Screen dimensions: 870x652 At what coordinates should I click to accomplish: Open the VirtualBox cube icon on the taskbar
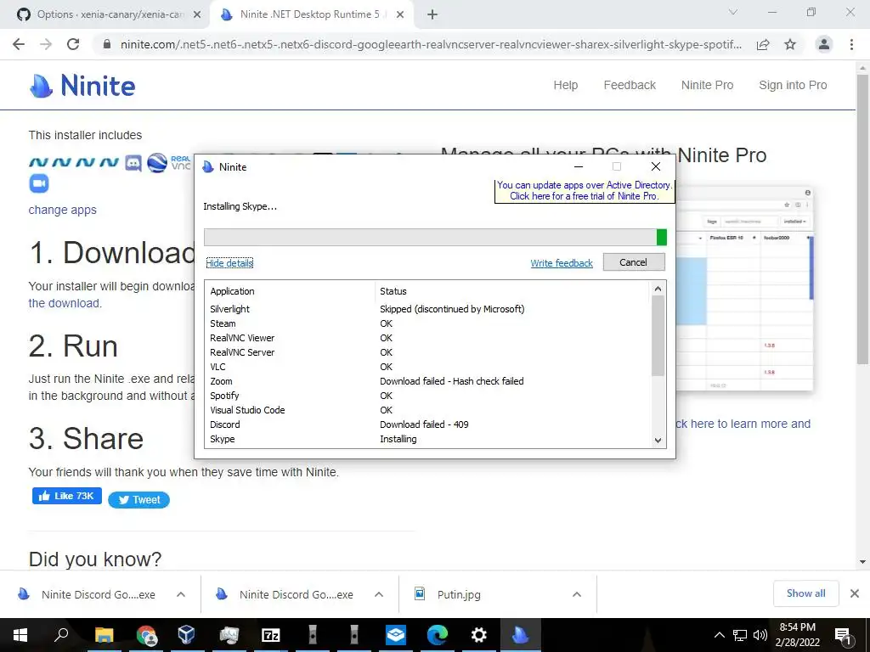click(186, 635)
